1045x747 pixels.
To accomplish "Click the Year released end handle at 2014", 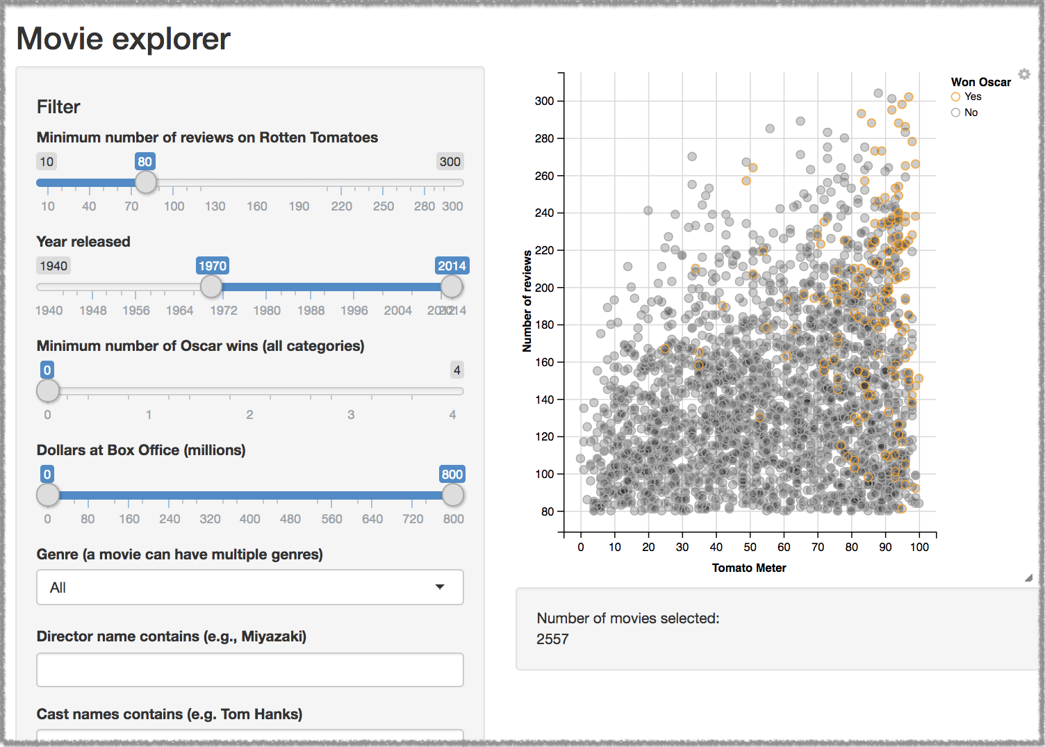I will [452, 286].
